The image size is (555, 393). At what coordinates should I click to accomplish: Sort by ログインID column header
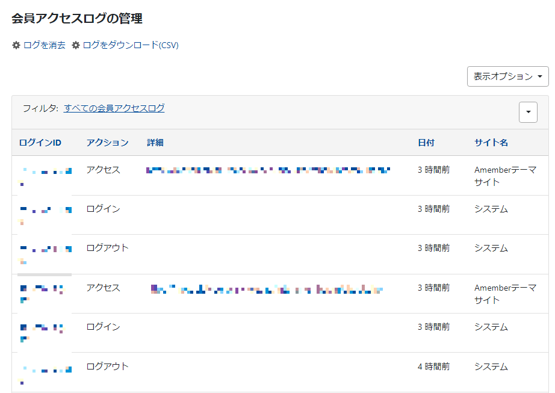click(40, 143)
